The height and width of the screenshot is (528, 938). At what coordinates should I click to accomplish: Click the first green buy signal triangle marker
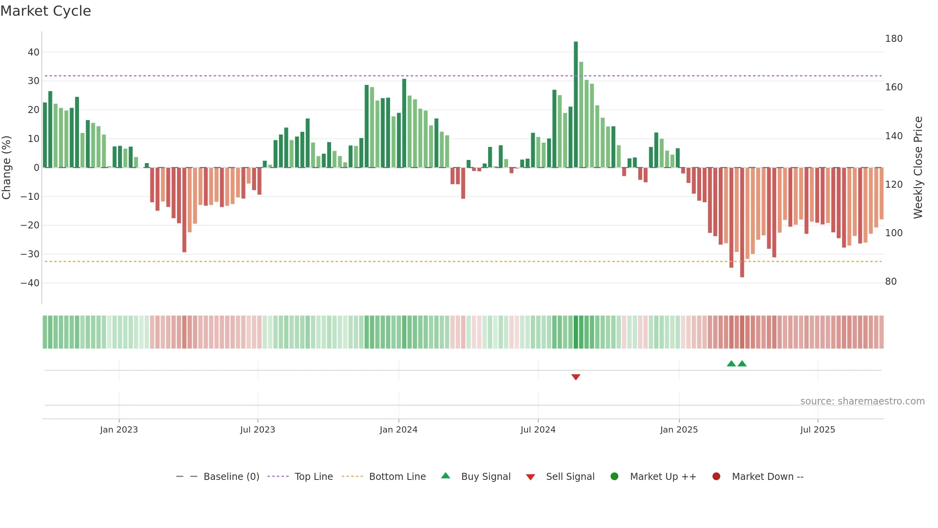coord(731,363)
